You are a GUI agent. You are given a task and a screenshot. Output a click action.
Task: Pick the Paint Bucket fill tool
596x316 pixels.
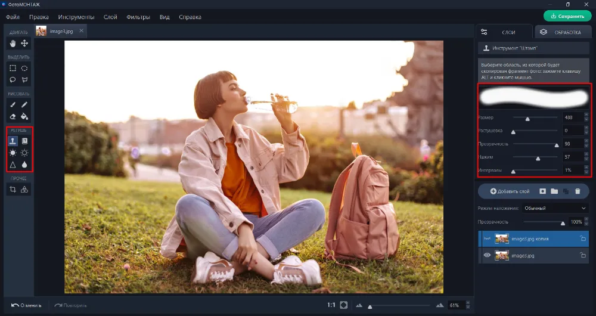(x=24, y=117)
